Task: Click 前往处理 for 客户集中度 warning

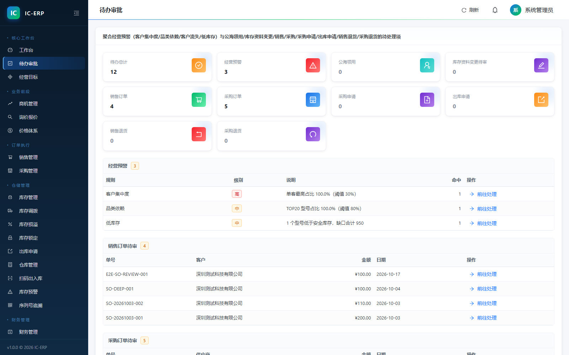Action: [483, 194]
